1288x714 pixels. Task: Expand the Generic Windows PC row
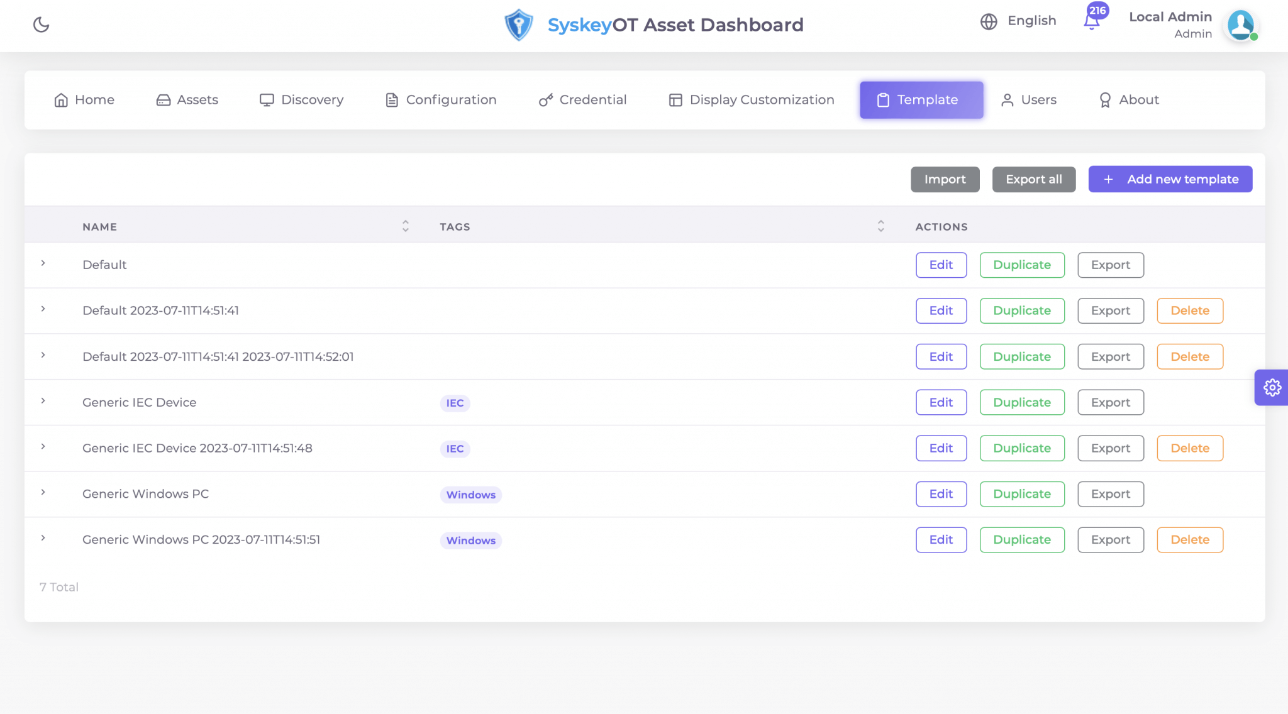click(x=43, y=493)
